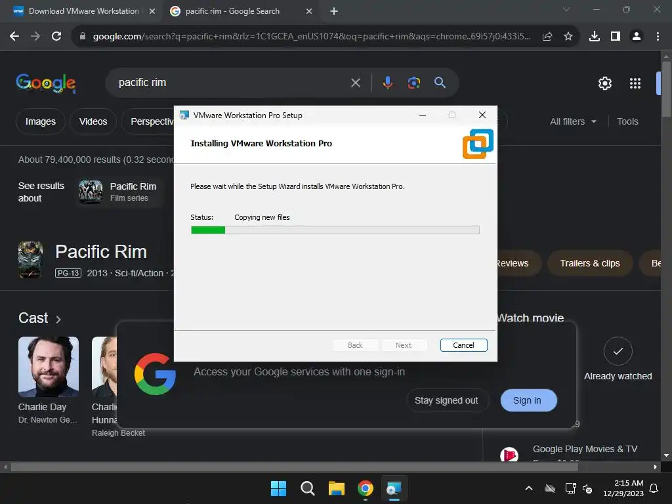Go back in Chrome browser history
Screen dimensions: 672x504
coord(14,37)
